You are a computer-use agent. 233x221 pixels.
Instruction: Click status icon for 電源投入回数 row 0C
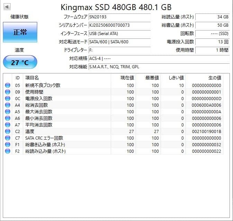[8, 98]
